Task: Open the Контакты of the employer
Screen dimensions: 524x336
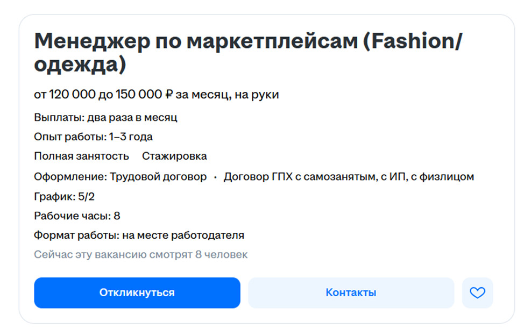Action: pyautogui.click(x=351, y=293)
